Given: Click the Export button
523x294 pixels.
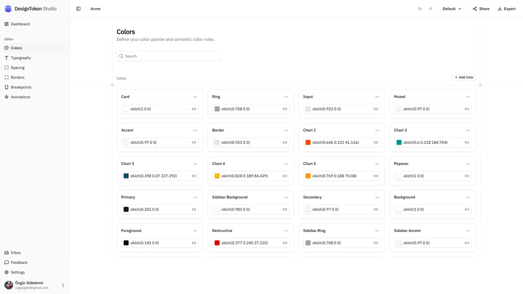Looking at the screenshot, I should point(506,9).
